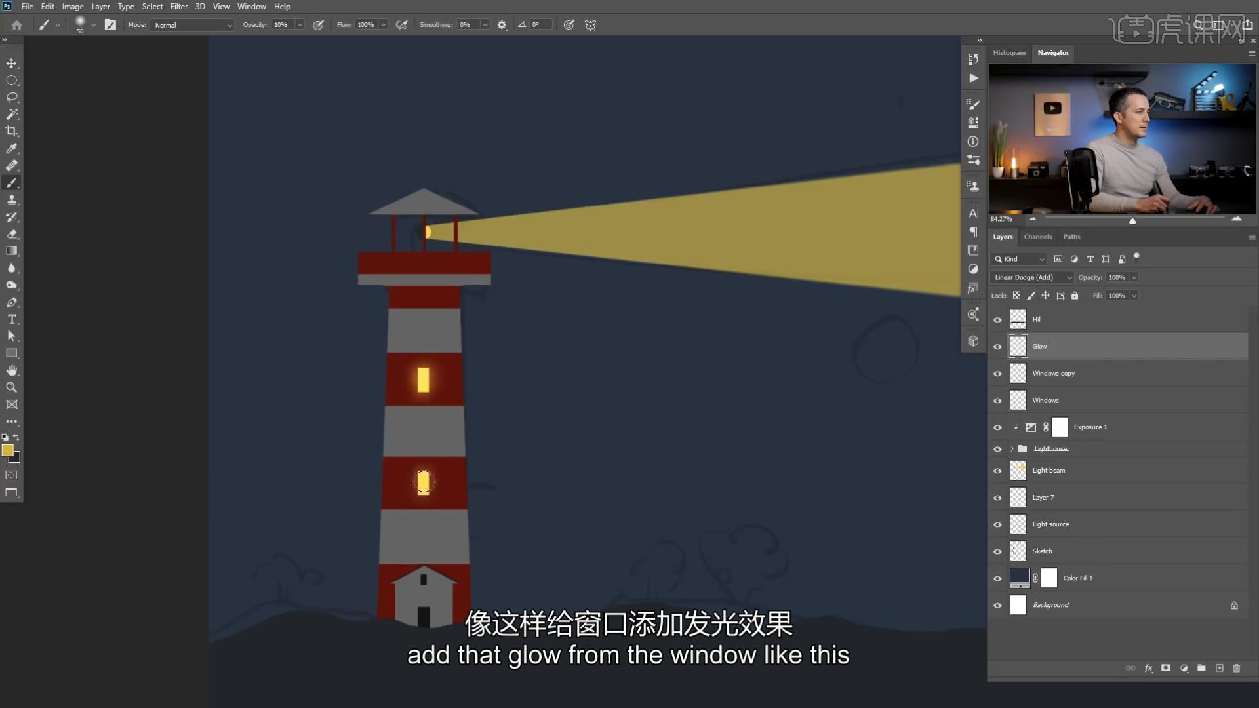Screen dimensions: 1259x708
Task: Select the Hand tool
Action: click(12, 370)
